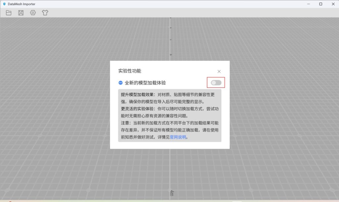The image size is (339, 202).
Task: Click the vertical axis line above the dialog
Action: [x=170, y=40]
